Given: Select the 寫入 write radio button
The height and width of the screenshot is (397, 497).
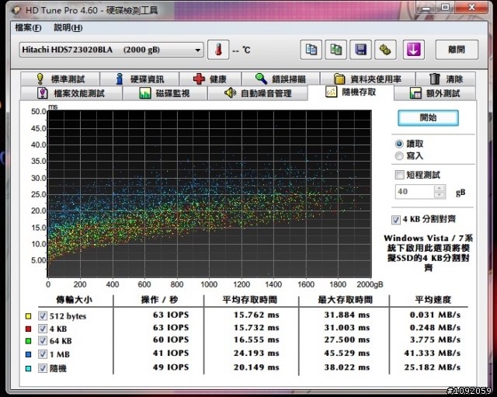Looking at the screenshot, I should pyautogui.click(x=399, y=156).
